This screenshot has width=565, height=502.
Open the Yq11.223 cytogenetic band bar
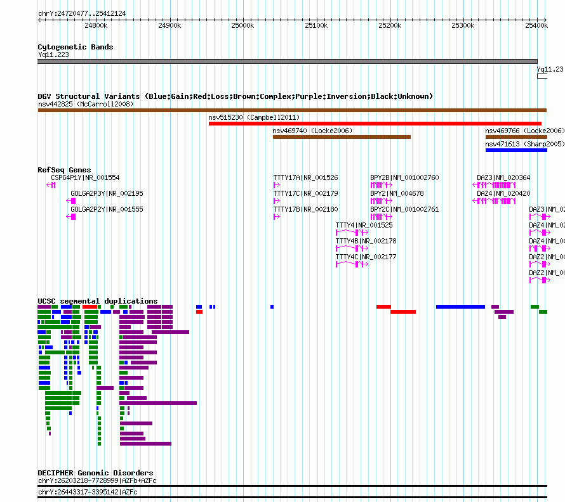click(x=287, y=61)
